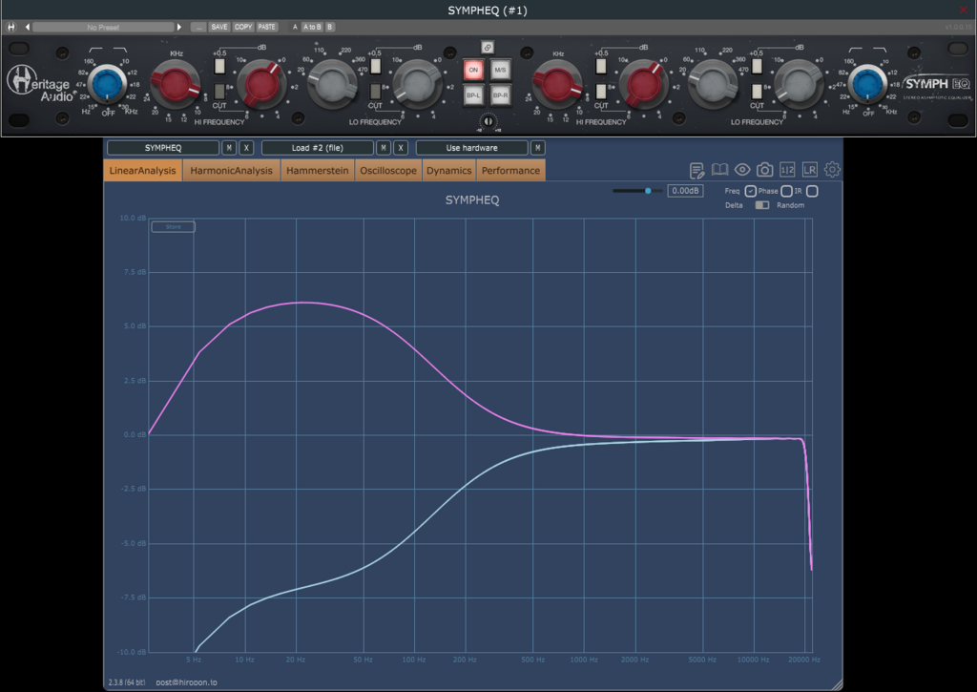Flip the Delta/Random switch
977x692 pixels.
[762, 205]
